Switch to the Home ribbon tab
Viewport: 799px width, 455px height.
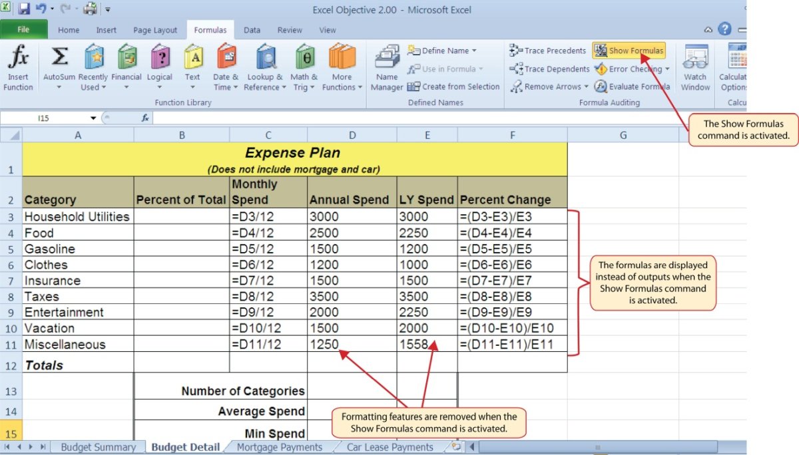(69, 30)
